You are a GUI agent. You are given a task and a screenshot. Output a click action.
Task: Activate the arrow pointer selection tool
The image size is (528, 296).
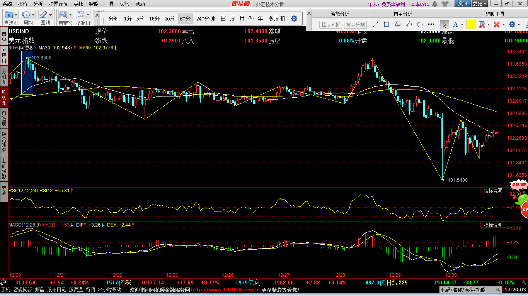(x=445, y=24)
